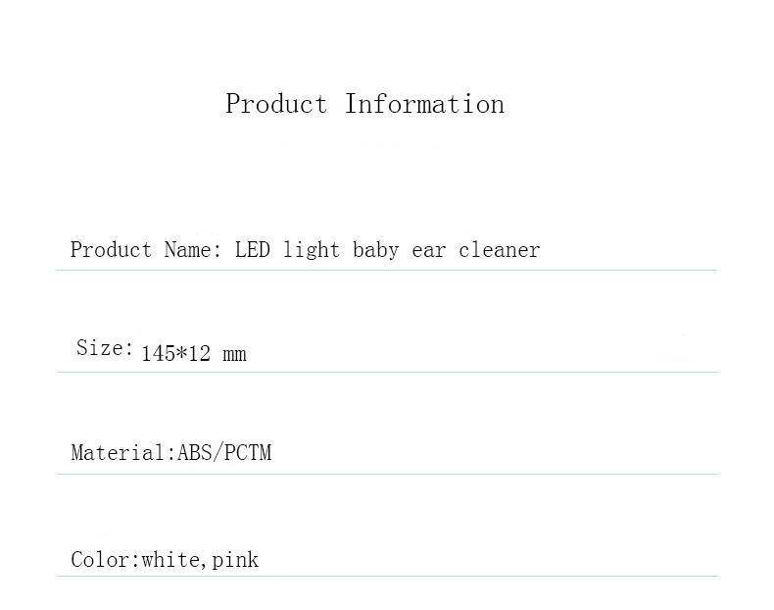Click the line under Product Name row
Viewport: 774px width, 610px height.
click(386, 270)
